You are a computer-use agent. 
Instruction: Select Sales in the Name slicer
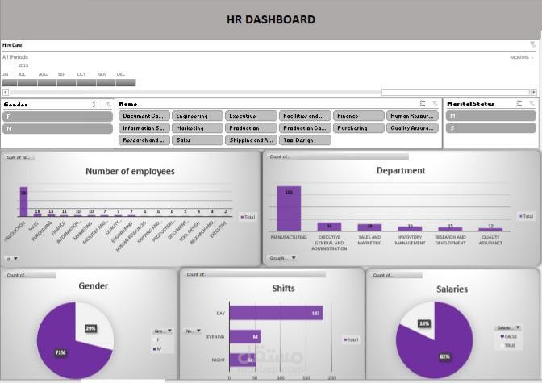click(x=198, y=140)
